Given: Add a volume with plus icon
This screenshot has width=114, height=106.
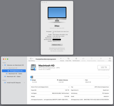Looking at the screenshot, I should coord(61,59).
